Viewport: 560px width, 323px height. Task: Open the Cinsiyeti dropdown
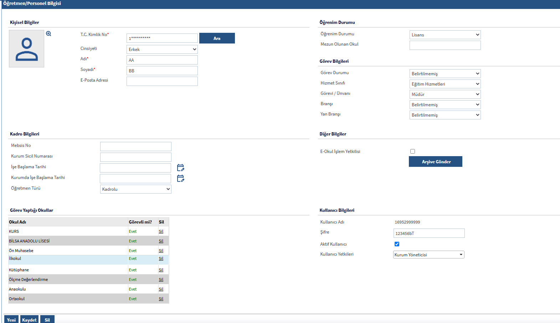coord(162,49)
